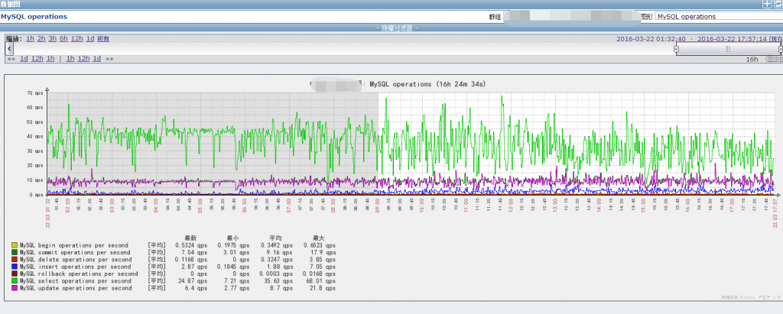
Task: Select the 所有 zoom link
Action: 103,38
